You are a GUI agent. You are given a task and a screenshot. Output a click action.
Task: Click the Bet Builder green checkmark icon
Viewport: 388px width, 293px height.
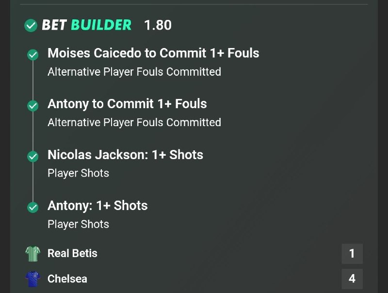31,25
